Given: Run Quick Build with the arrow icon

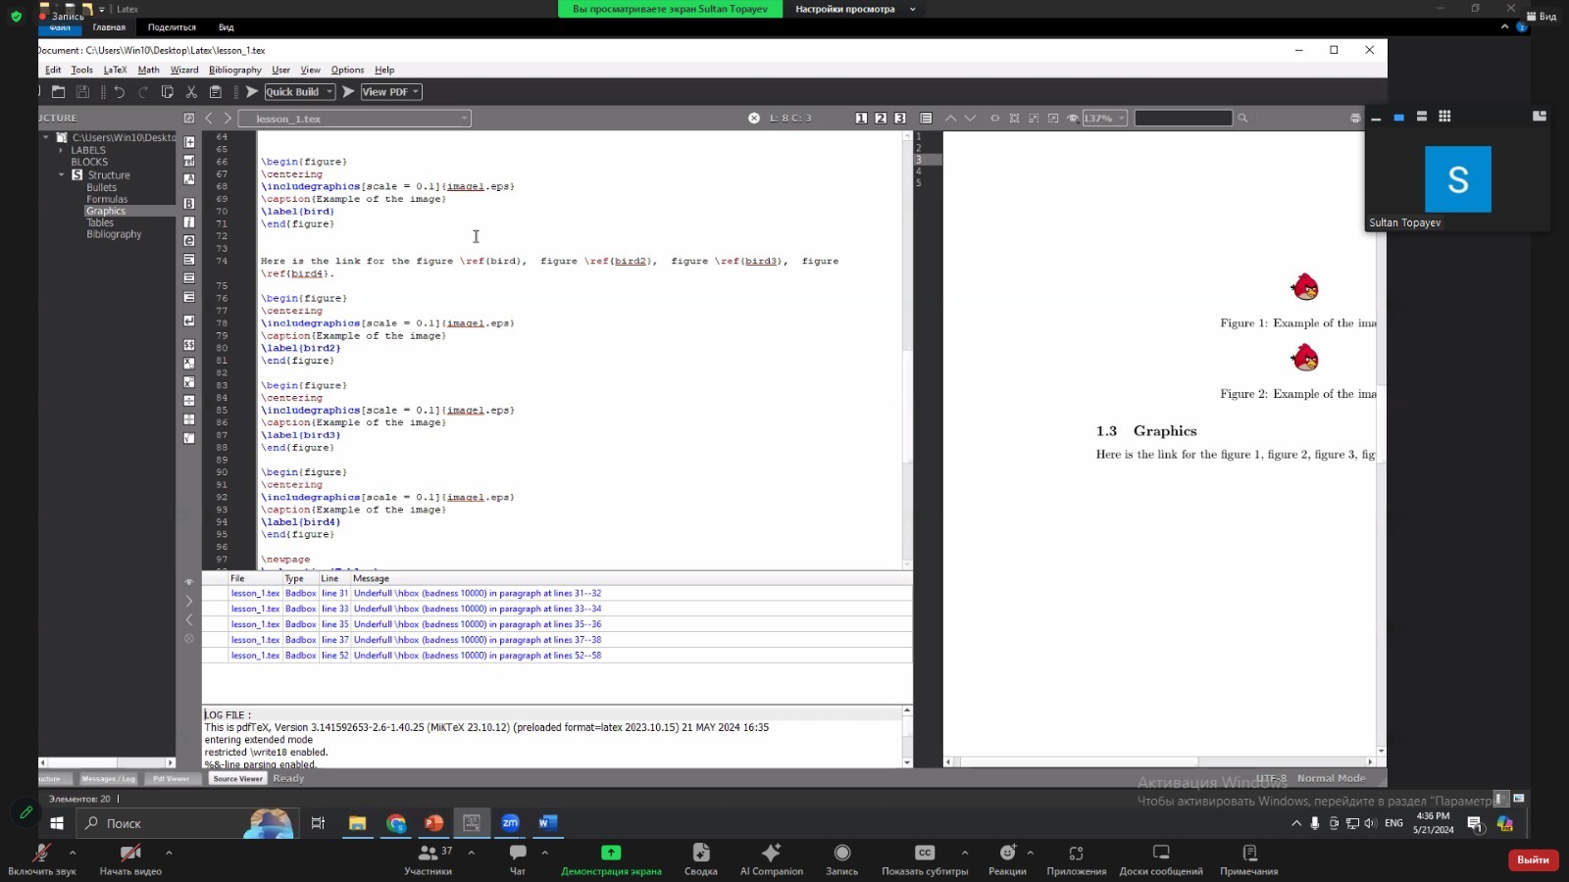Looking at the screenshot, I should click(x=252, y=92).
